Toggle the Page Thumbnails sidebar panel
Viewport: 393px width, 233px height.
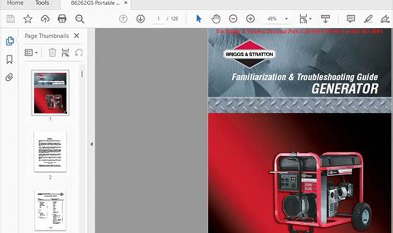pyautogui.click(x=9, y=41)
